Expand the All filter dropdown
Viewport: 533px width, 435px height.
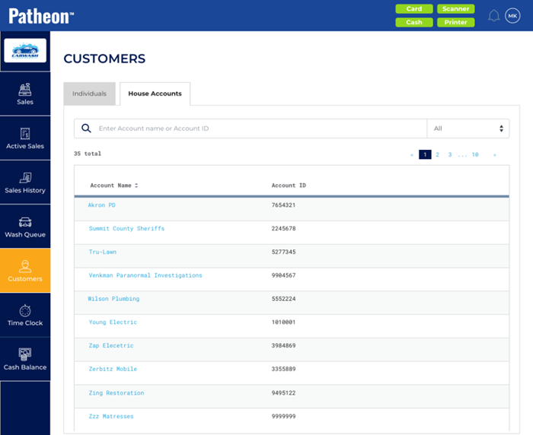pyautogui.click(x=468, y=129)
